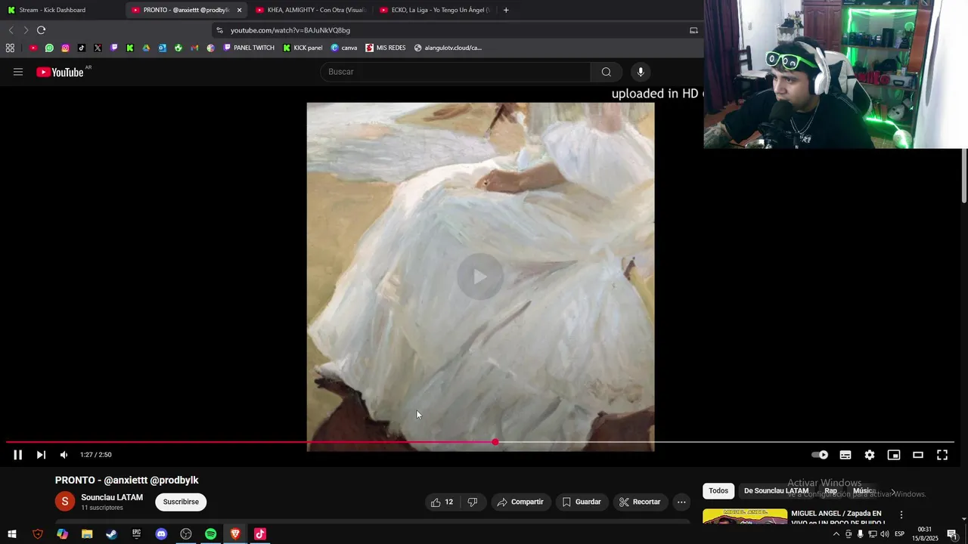Focus the Buscar search field

(455, 72)
